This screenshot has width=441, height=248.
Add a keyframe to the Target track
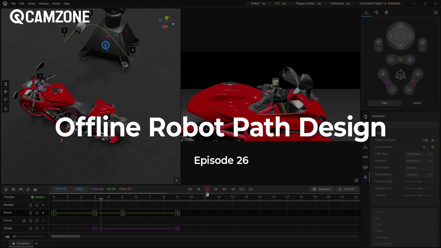click(x=37, y=228)
